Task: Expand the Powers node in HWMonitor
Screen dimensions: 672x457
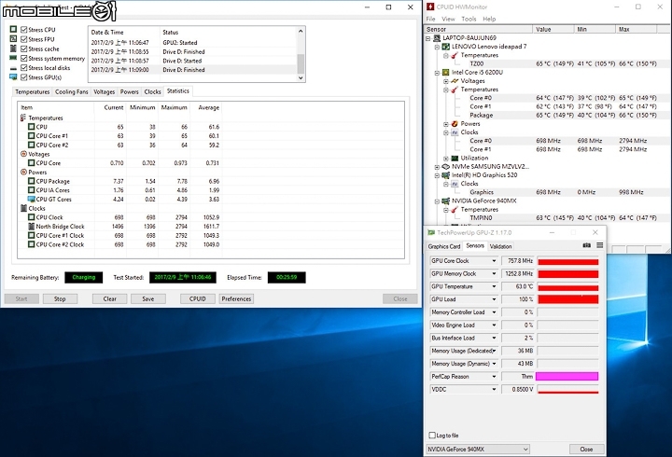Action: (x=446, y=124)
